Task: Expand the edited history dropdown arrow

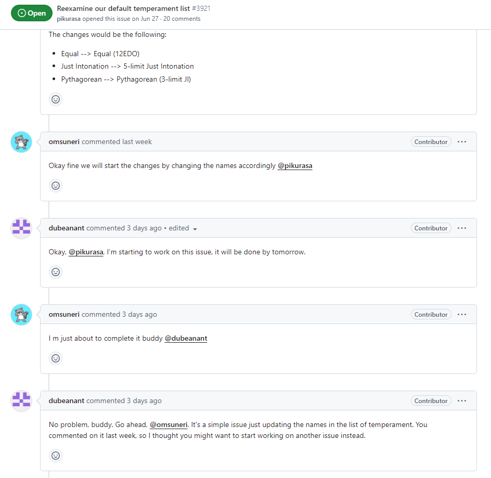Action: (195, 229)
